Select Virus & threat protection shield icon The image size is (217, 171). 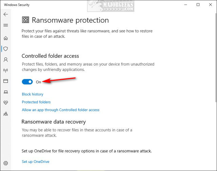(5, 49)
